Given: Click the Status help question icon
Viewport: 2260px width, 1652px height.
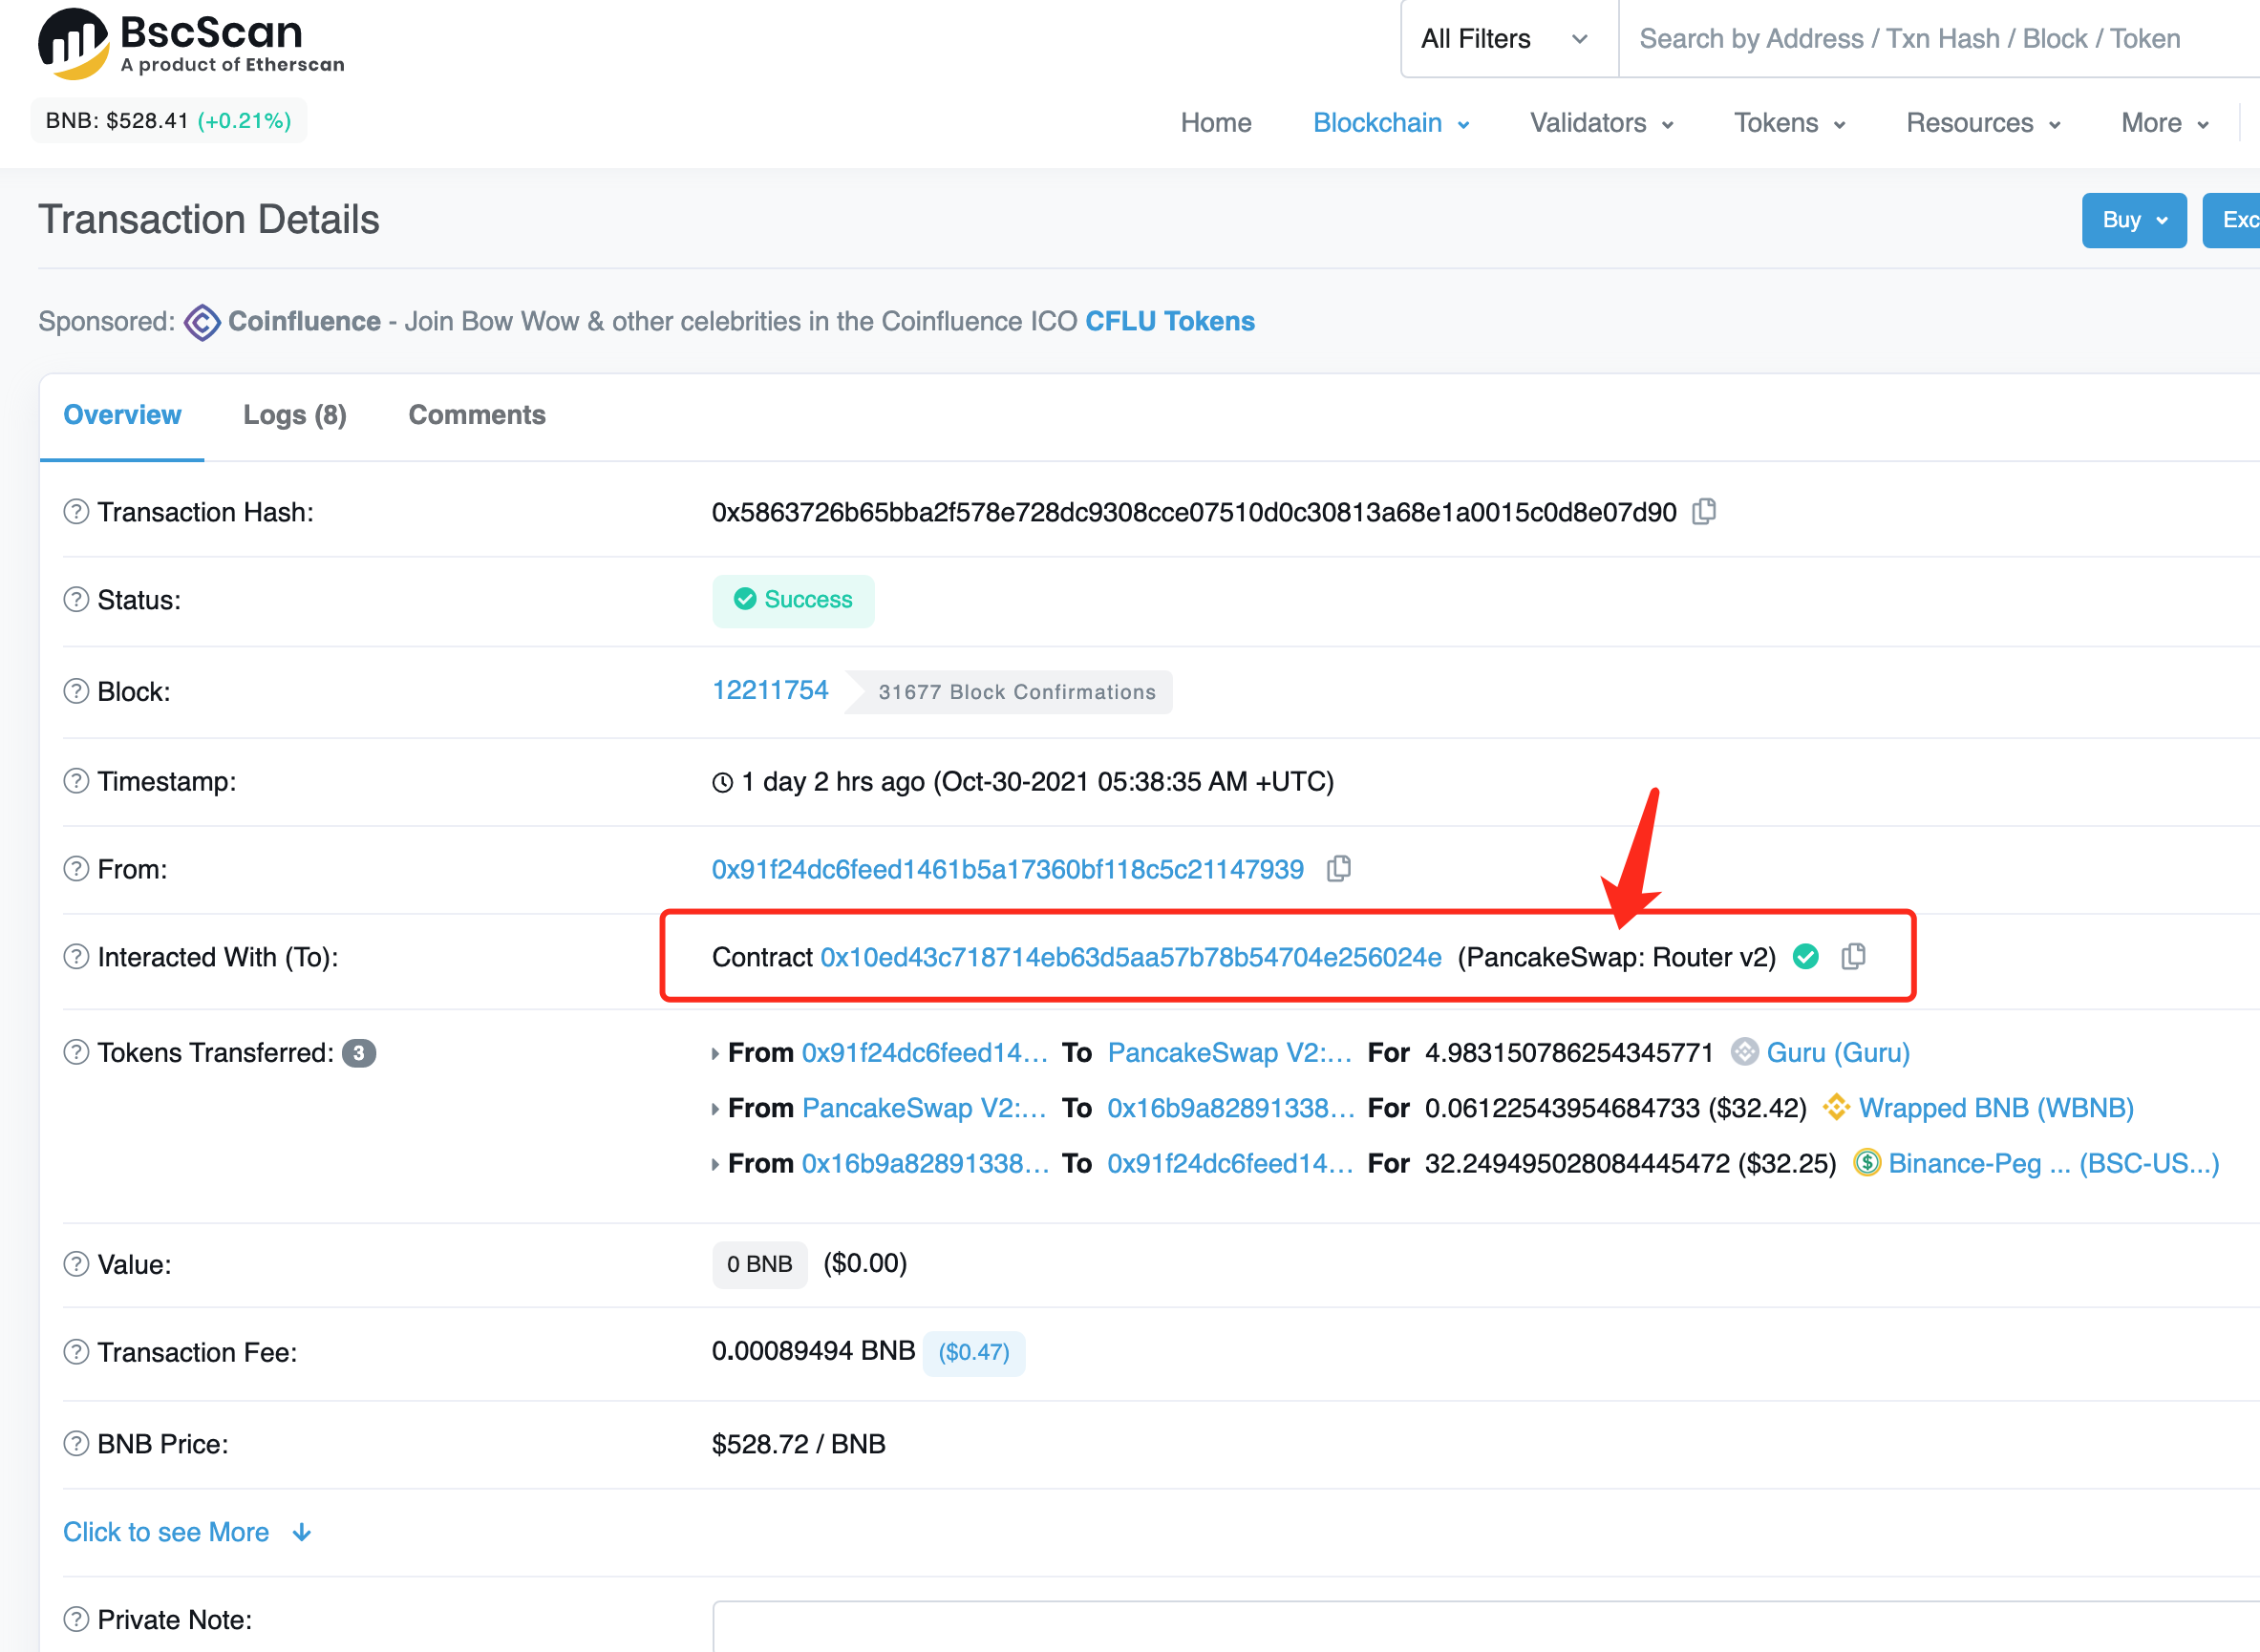Looking at the screenshot, I should coord(76,600).
